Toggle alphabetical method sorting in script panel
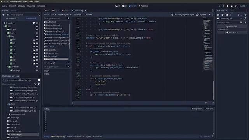The height and width of the screenshot is (140, 249). [x=68, y=63]
